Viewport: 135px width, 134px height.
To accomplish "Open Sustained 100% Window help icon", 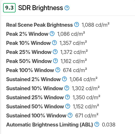I will pos(70,115).
